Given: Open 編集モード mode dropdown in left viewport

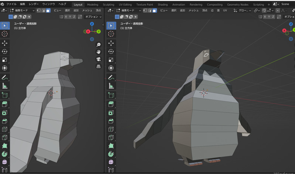Looking at the screenshot, I should tap(23, 11).
